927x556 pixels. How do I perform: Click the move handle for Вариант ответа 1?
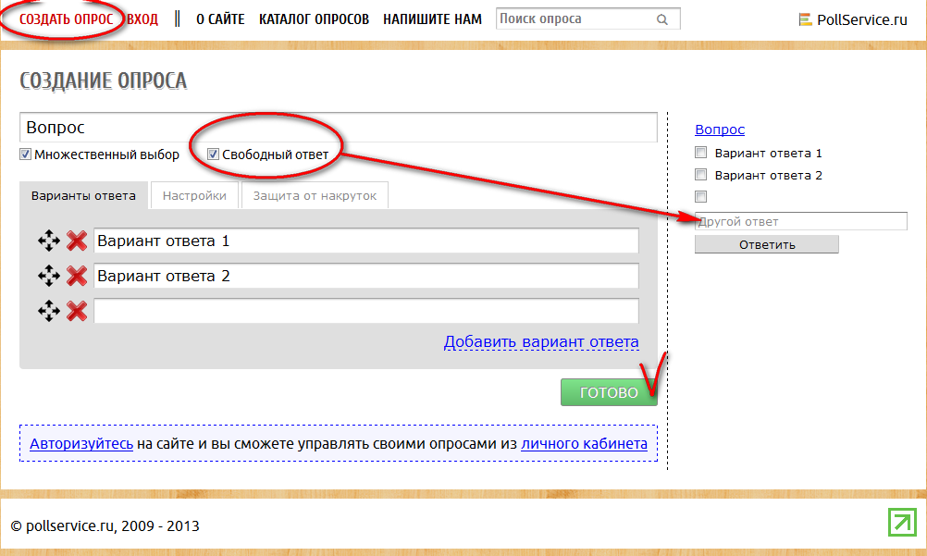(x=49, y=241)
